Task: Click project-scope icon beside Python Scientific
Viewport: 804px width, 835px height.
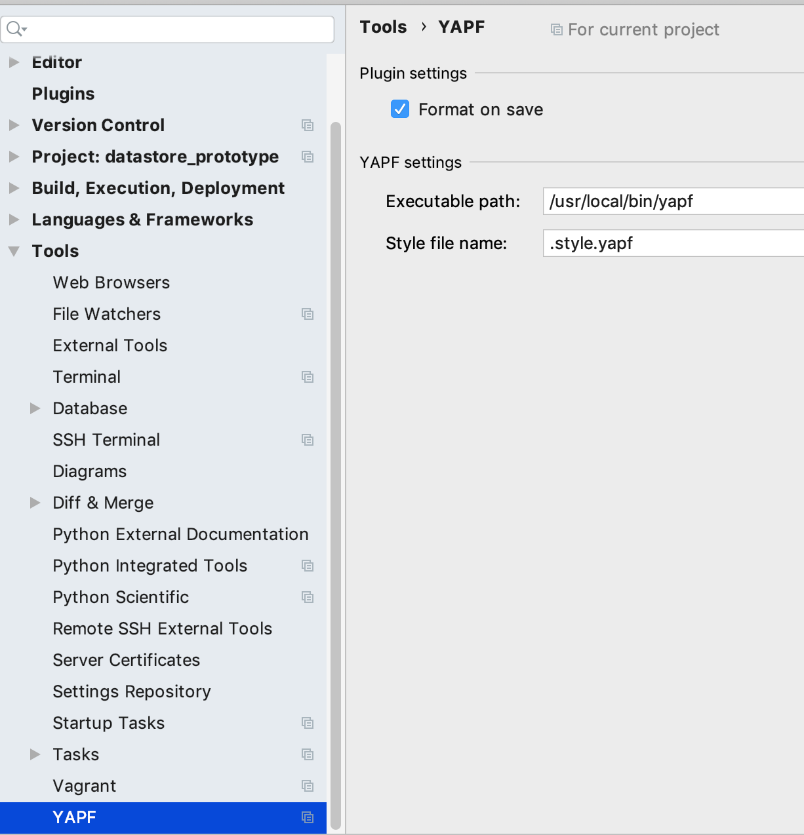Action: (308, 597)
